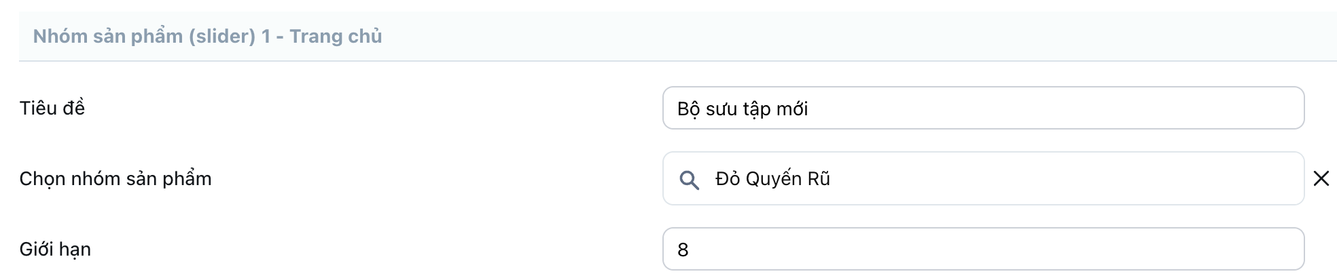Image resolution: width=1337 pixels, height=278 pixels.
Task: Focus the Giới hạn input field
Action: point(982,250)
